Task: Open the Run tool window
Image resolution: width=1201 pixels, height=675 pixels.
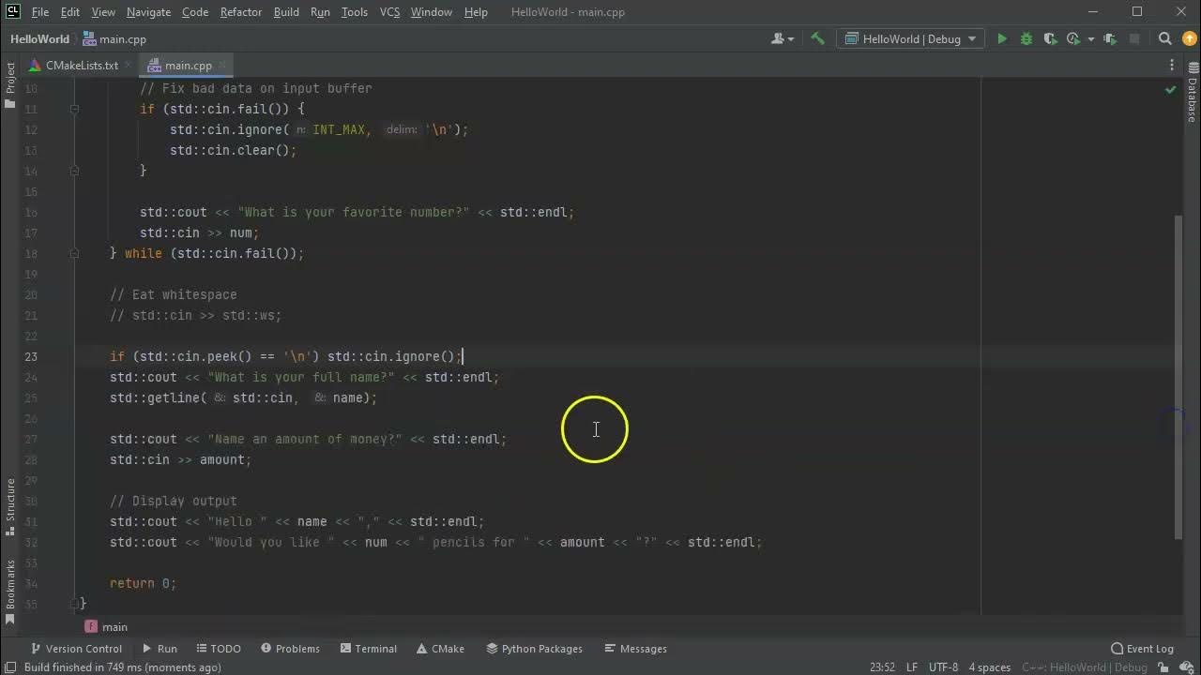Action: point(160,649)
